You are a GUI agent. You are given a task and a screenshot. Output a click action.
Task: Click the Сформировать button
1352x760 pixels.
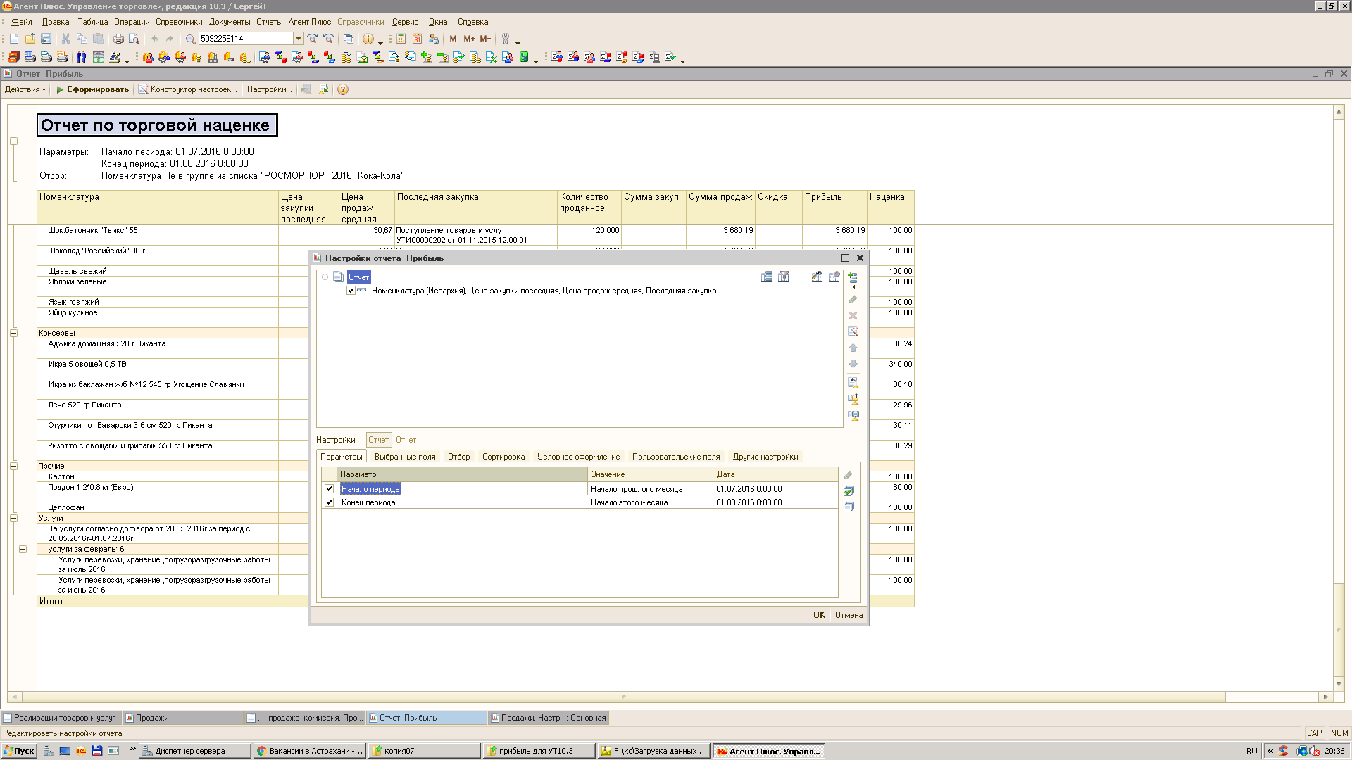[92, 89]
